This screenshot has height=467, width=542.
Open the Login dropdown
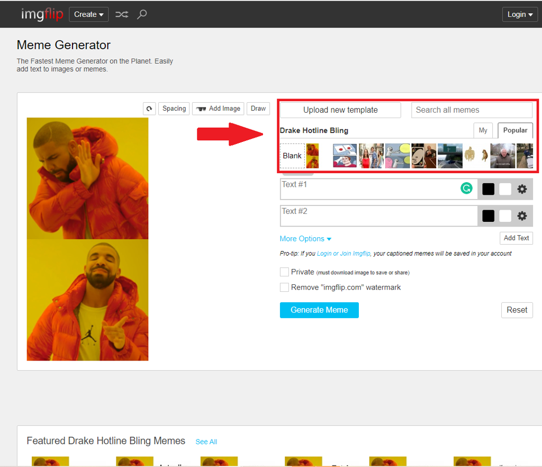[520, 14]
